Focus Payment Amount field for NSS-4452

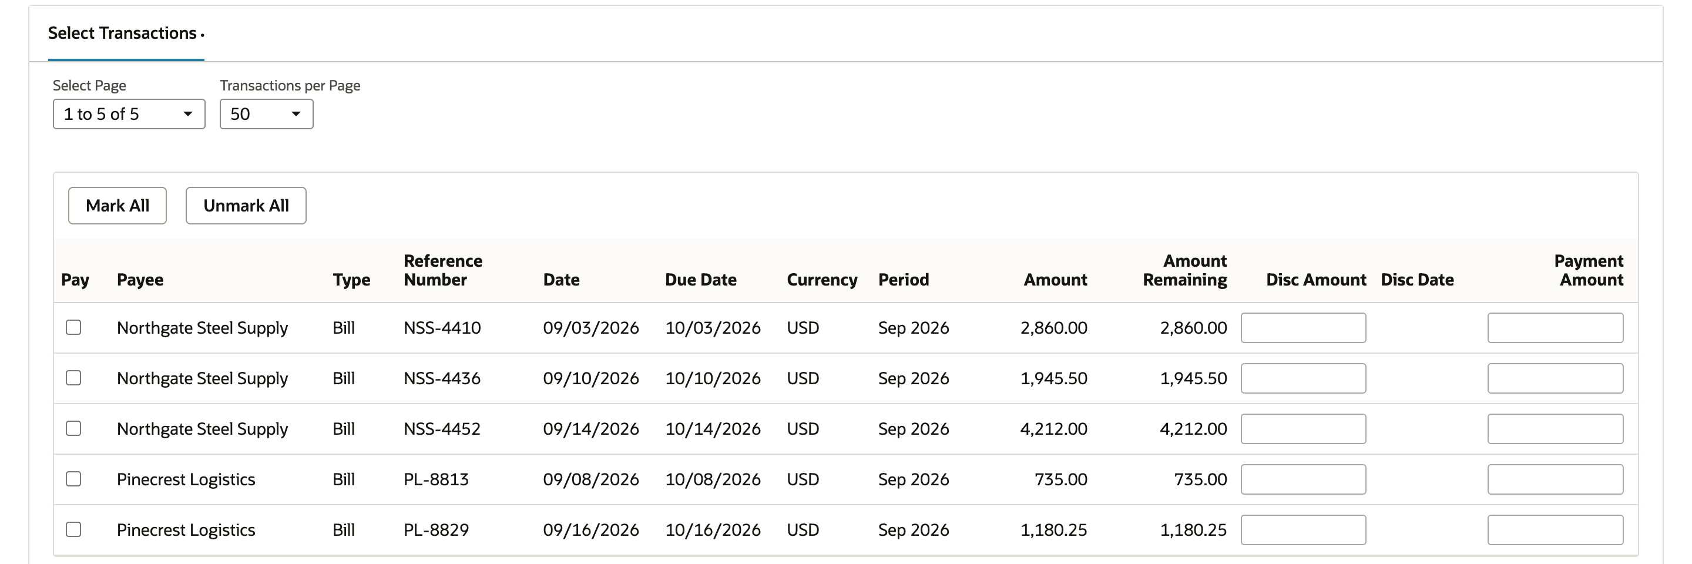point(1555,429)
